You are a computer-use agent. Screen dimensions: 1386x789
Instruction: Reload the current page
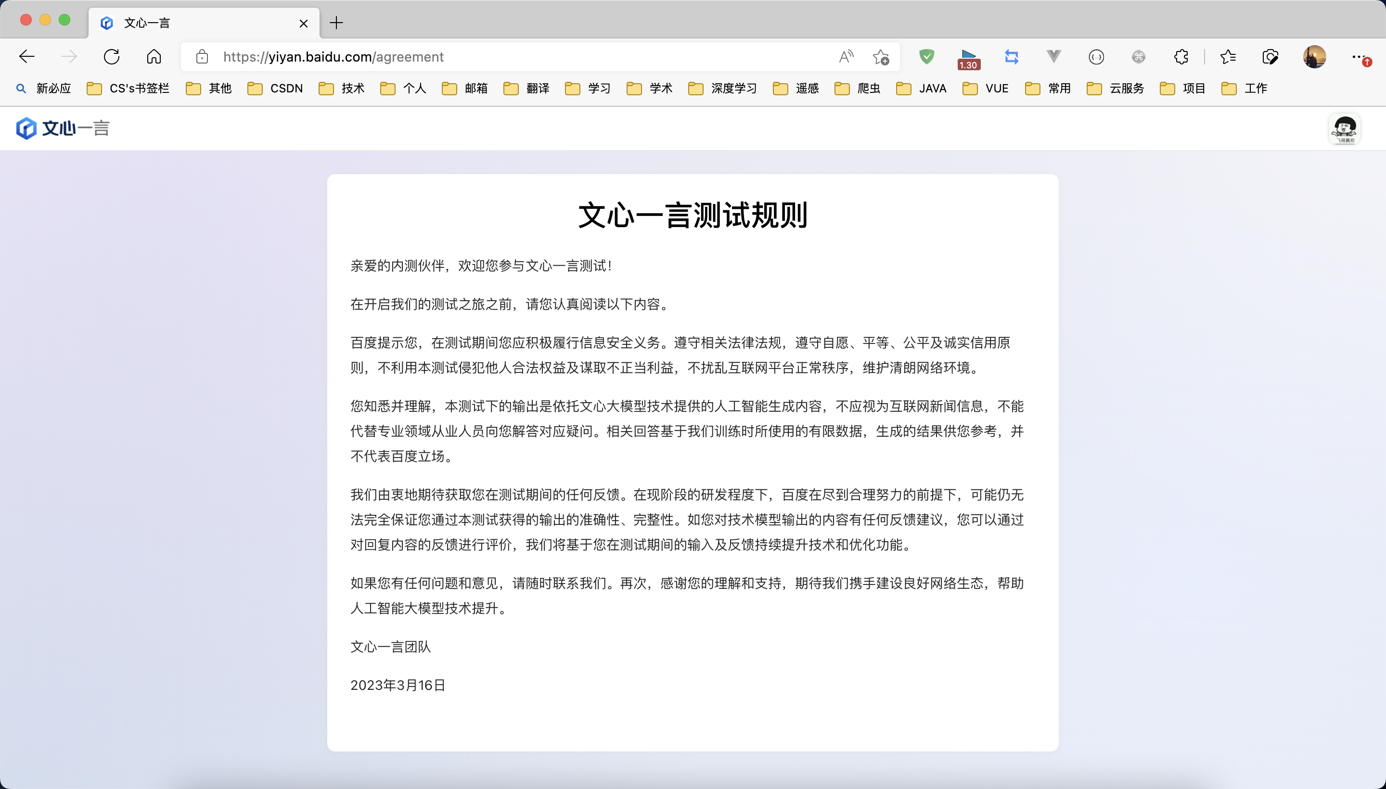pos(112,56)
